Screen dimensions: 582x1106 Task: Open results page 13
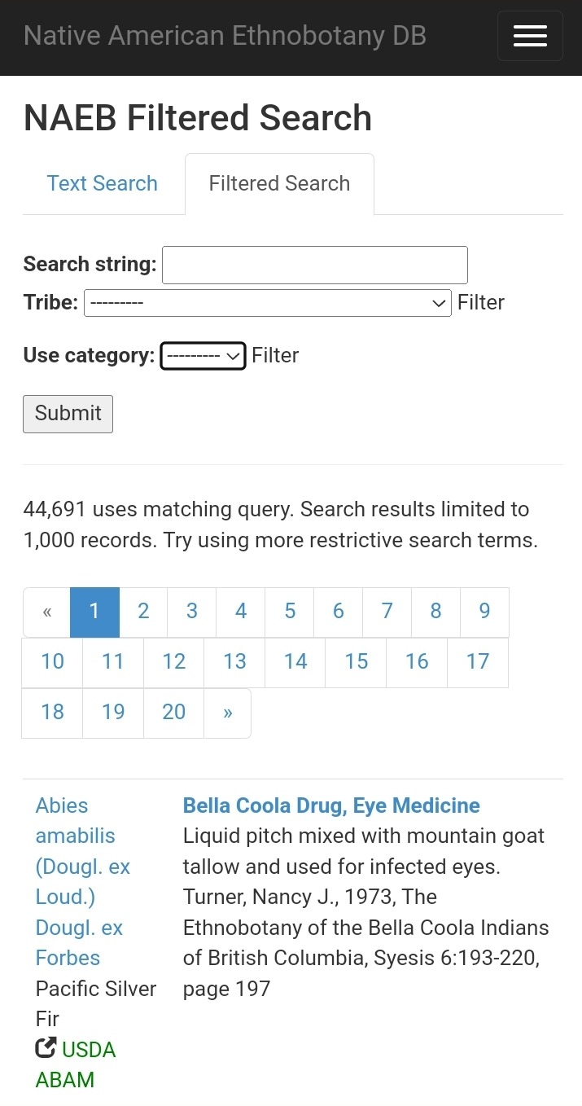[234, 661]
